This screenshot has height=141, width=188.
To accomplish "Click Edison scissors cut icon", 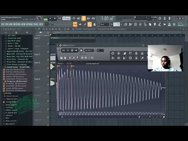I will coord(70,58).
